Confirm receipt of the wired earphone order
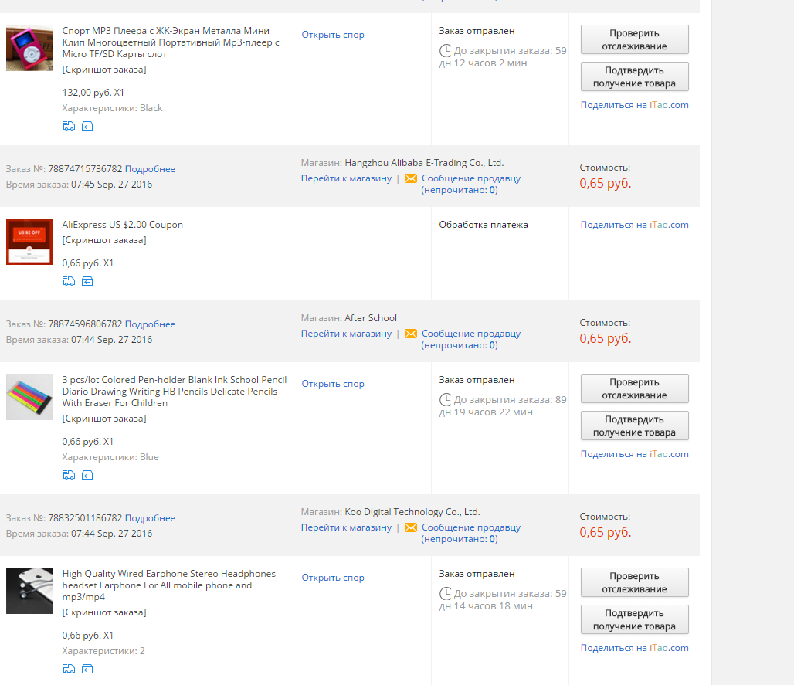 (x=634, y=619)
